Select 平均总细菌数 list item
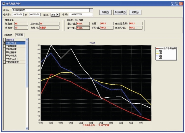The width and height of the screenshot is (185, 133). pos(15,62)
